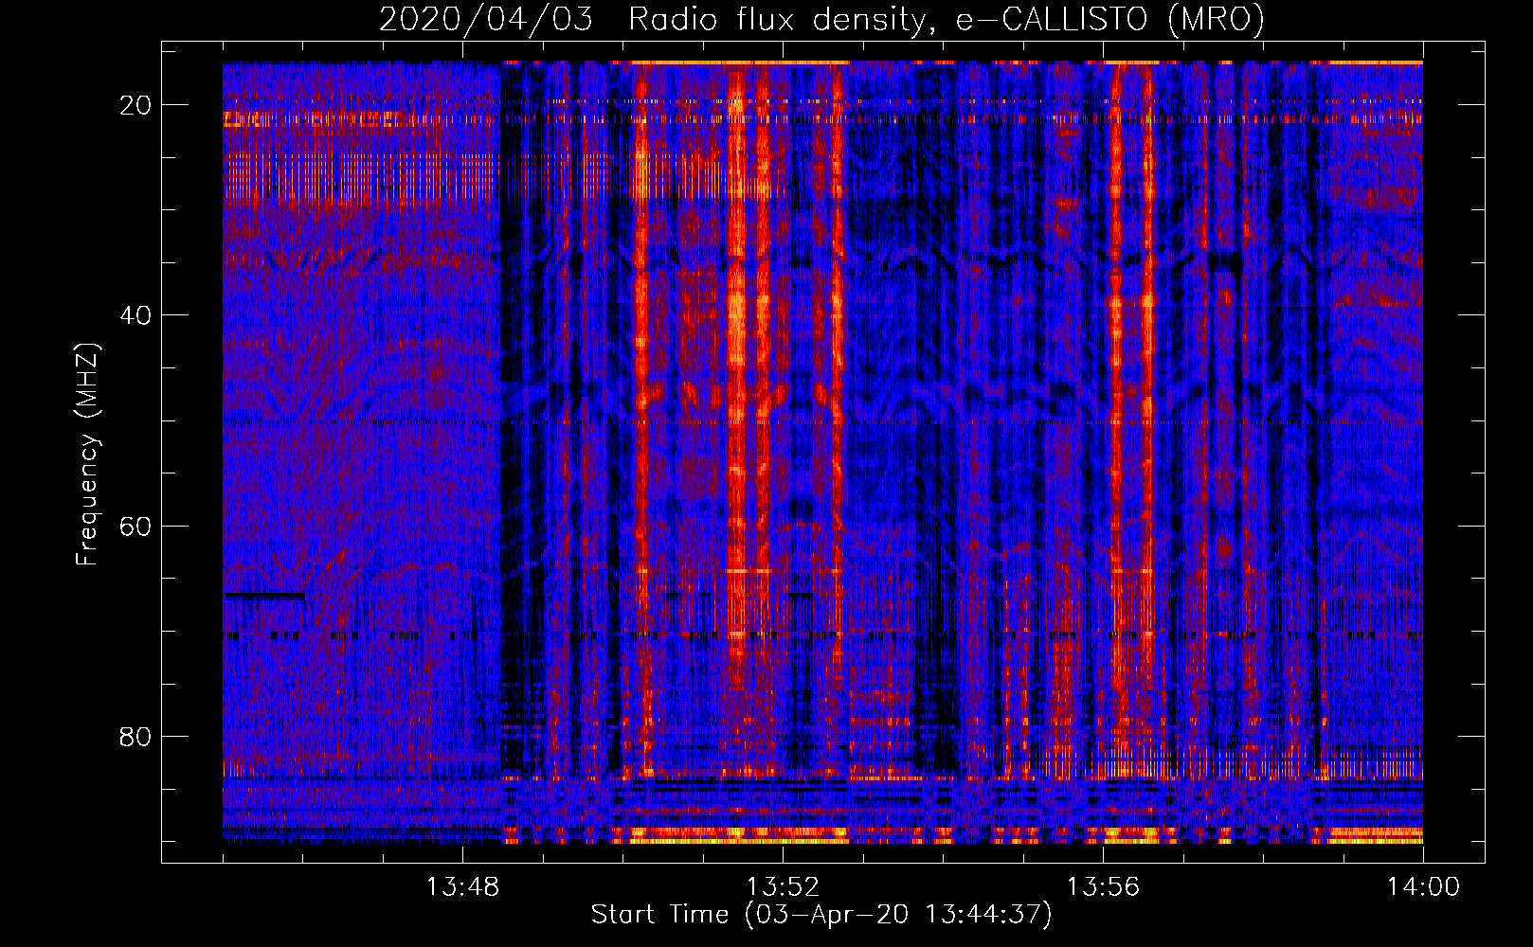Image resolution: width=1533 pixels, height=947 pixels.
Task: Click the 14:00 time tick label
Action: pyautogui.click(x=1423, y=887)
